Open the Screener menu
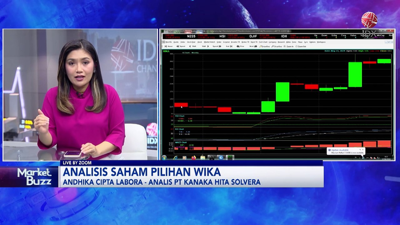Viewport: 400px width, 225px height. pyautogui.click(x=226, y=42)
